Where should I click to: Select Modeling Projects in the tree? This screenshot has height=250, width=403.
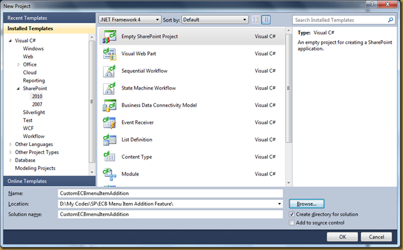point(35,169)
